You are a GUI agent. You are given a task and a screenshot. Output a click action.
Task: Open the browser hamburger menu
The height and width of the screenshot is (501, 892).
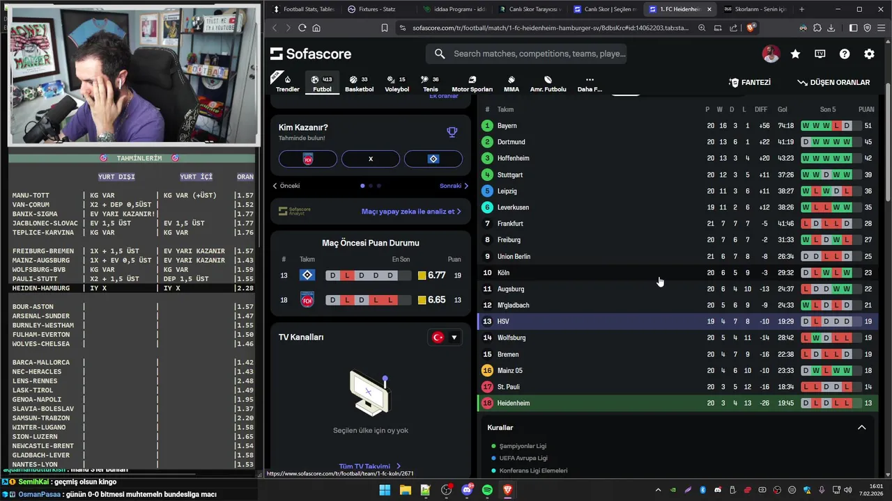(882, 28)
